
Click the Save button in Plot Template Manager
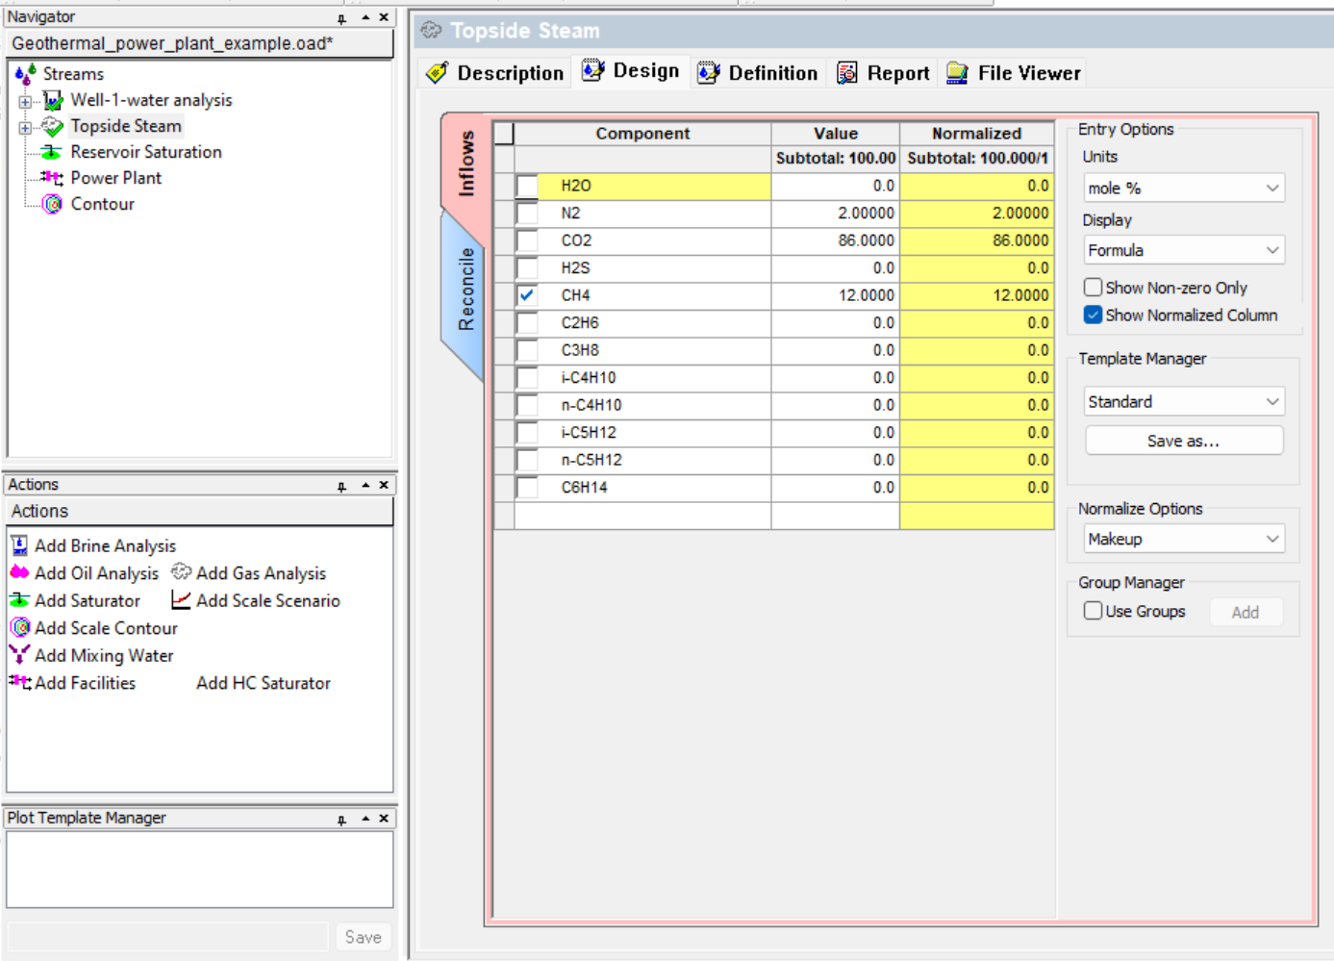click(x=364, y=937)
